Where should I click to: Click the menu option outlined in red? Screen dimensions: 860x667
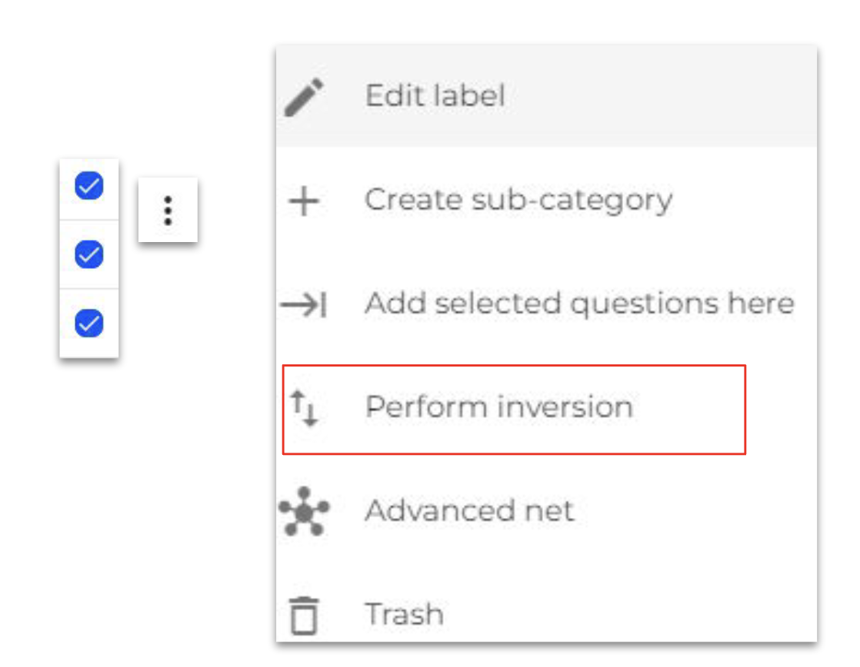[x=514, y=410]
